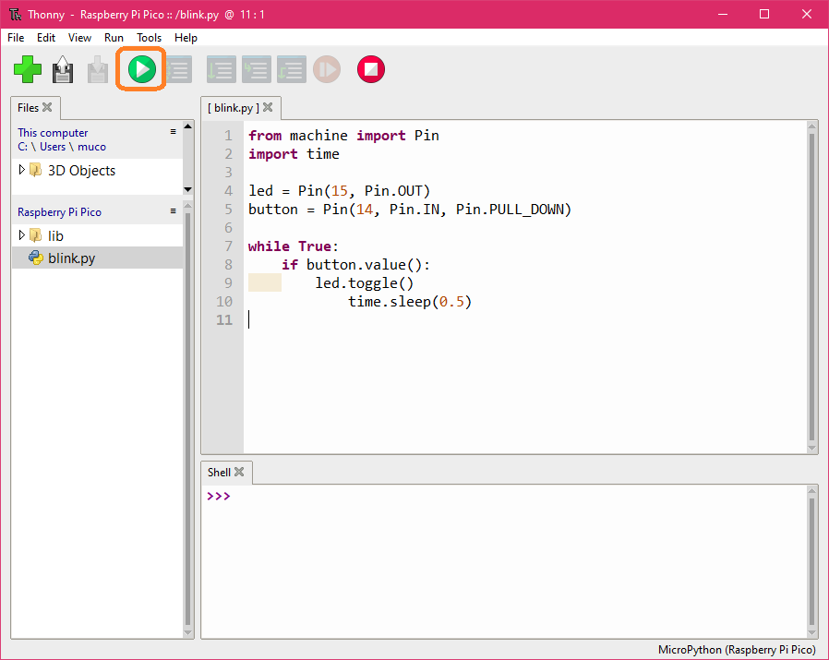Click the muco path segment
The height and width of the screenshot is (660, 829).
92,147
